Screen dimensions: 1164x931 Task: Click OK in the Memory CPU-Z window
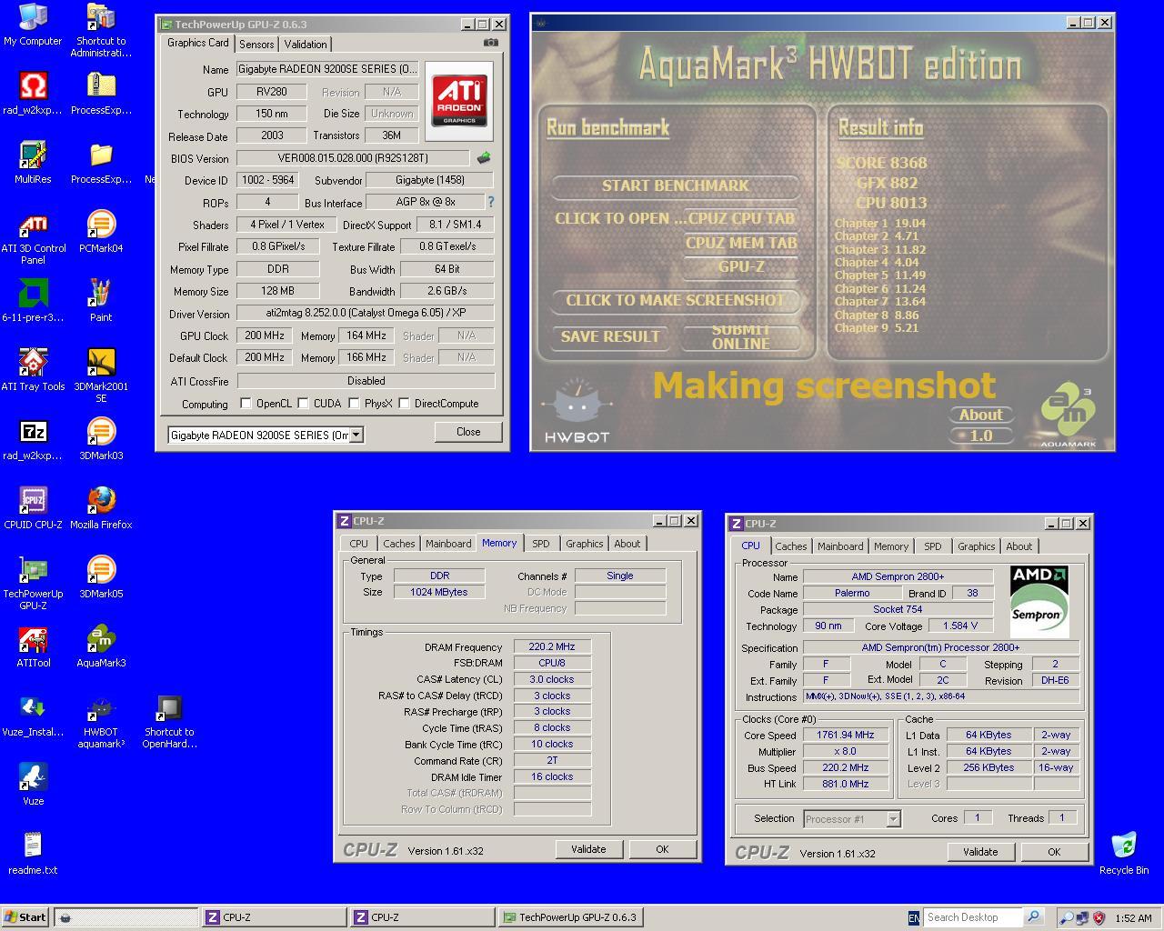click(x=662, y=849)
